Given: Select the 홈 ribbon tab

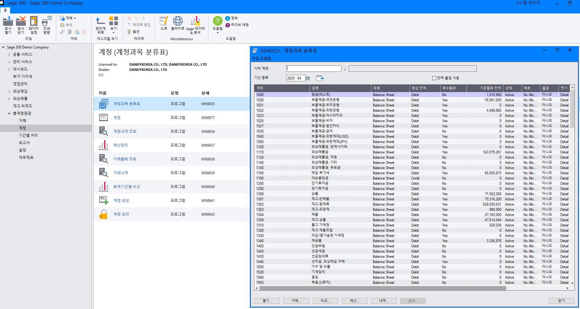Looking at the screenshot, I should point(5,10).
